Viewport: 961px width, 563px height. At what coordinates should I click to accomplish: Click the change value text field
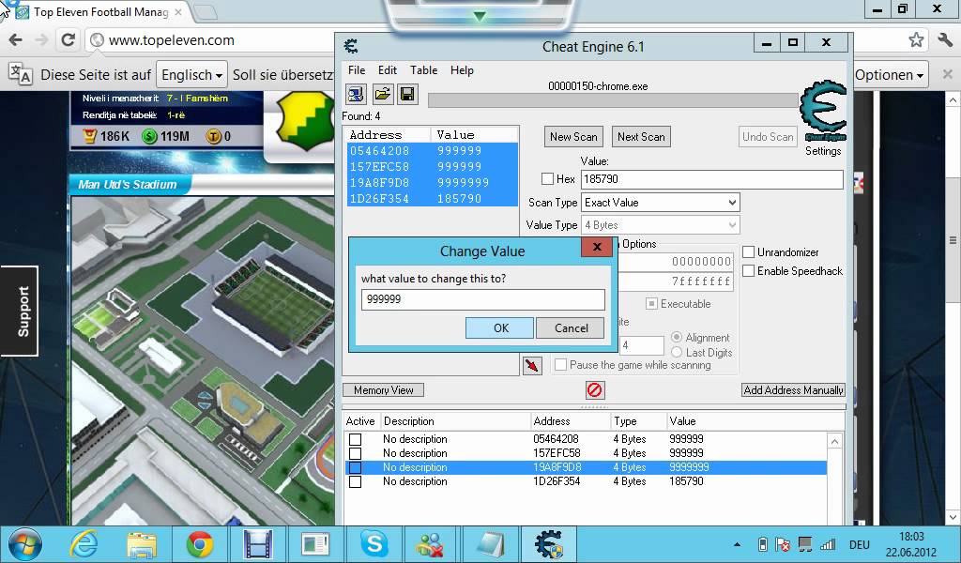[483, 299]
